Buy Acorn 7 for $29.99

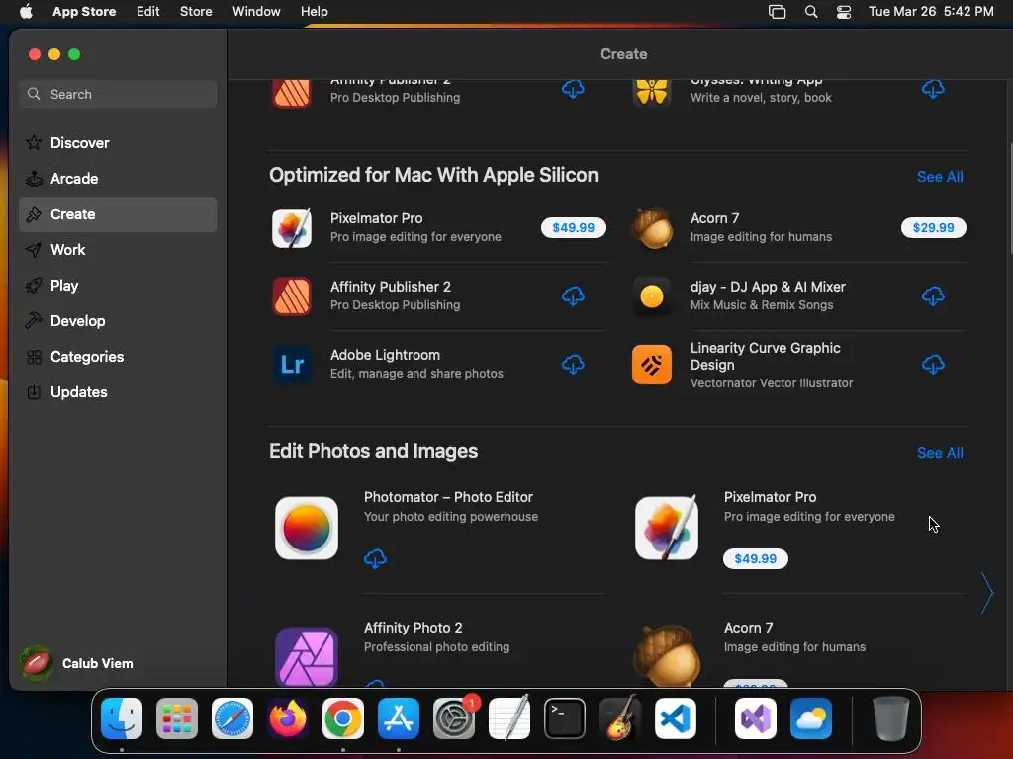[933, 228]
